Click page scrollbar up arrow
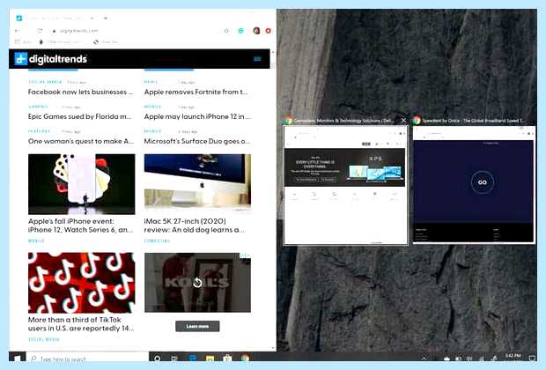 273,52
